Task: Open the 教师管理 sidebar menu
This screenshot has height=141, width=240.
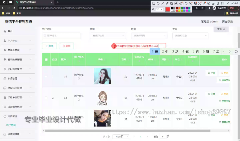Action: click(17, 78)
